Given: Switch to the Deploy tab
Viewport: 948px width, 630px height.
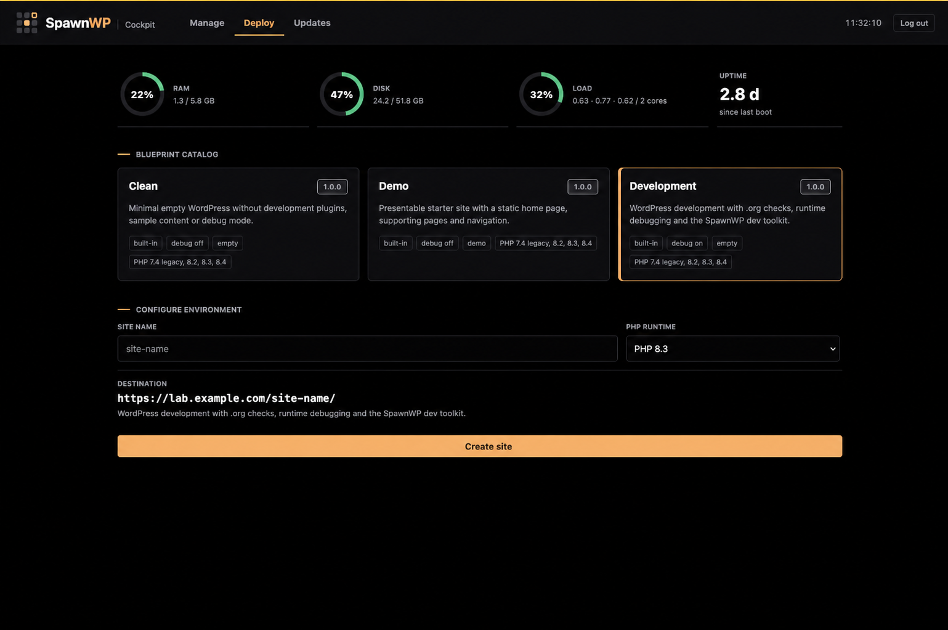Looking at the screenshot, I should click(x=259, y=23).
